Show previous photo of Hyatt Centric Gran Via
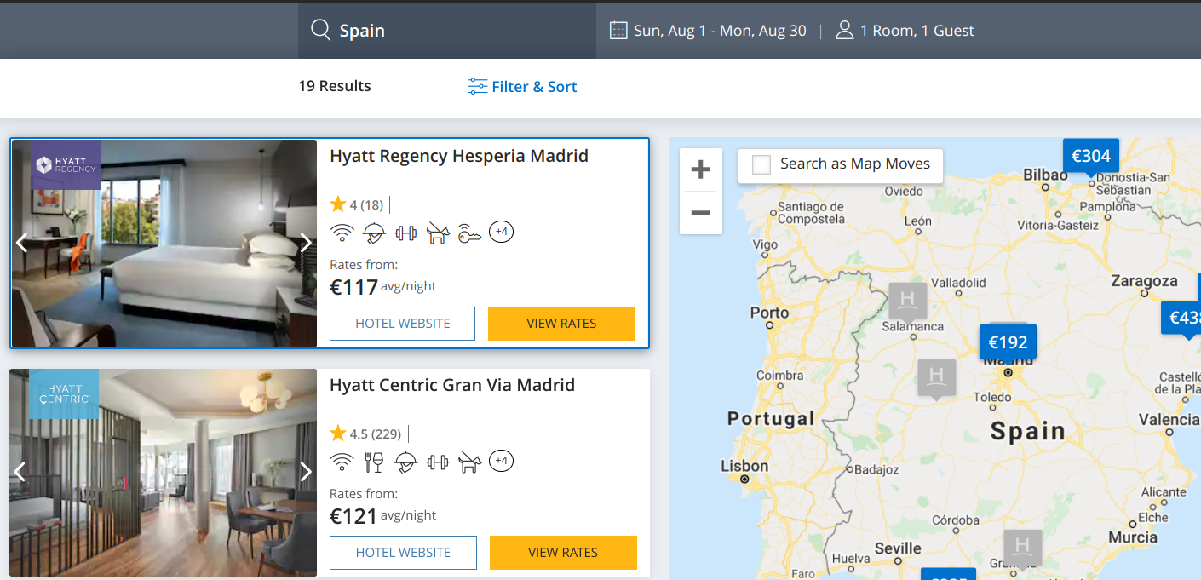This screenshot has width=1201, height=580. click(21, 472)
